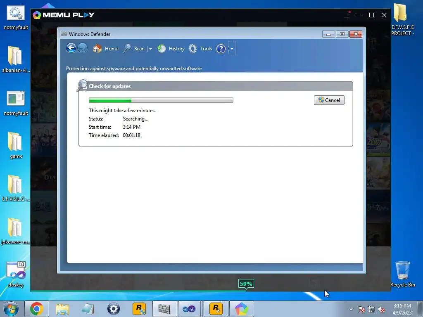Switch to MEmu Play taskbar icon
This screenshot has width=423, height=317.
pos(241,309)
